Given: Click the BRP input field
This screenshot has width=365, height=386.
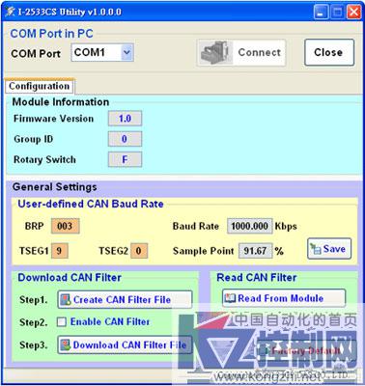Looking at the screenshot, I should [65, 226].
